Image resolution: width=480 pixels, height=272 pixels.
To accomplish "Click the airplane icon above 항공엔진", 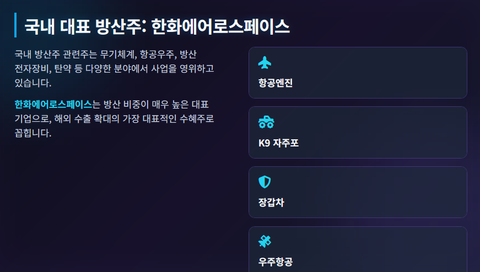I will pyautogui.click(x=265, y=62).
